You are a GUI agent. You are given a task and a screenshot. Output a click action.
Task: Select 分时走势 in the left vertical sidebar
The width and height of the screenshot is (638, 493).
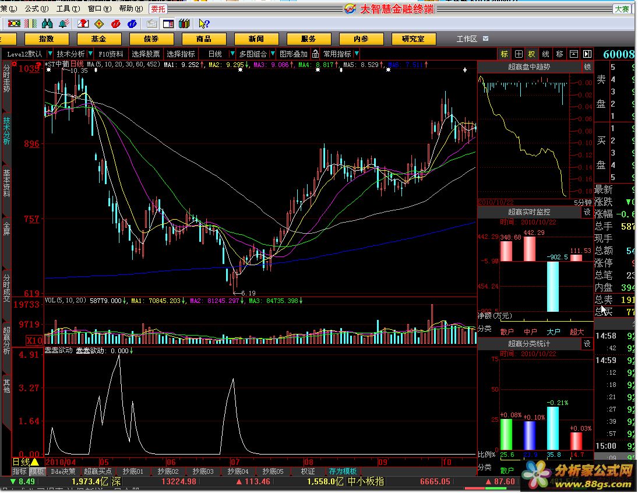coord(6,78)
